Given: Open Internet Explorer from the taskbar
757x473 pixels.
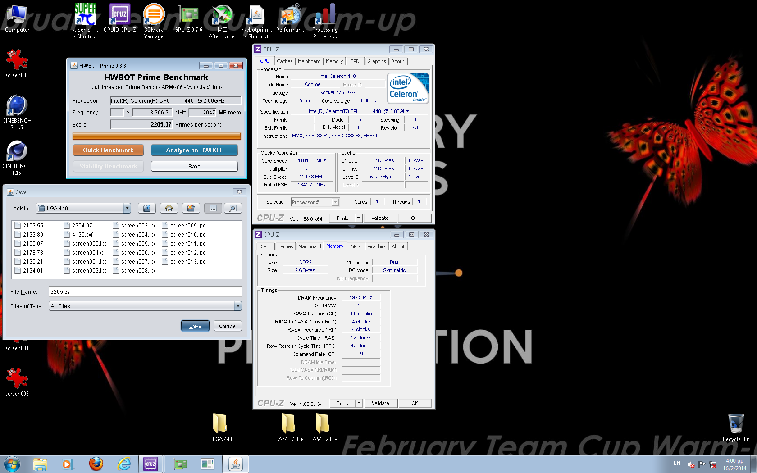Looking at the screenshot, I should click(x=124, y=464).
